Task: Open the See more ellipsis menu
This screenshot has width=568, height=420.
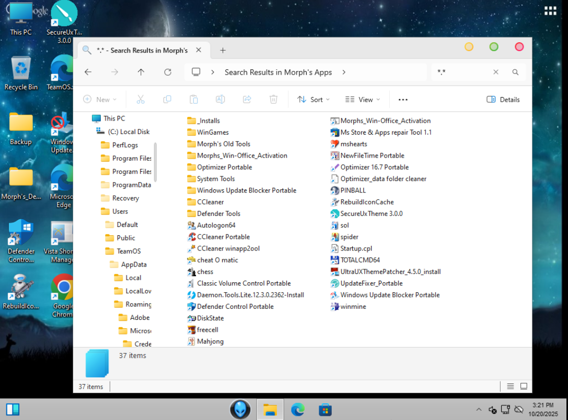Action: [403, 100]
